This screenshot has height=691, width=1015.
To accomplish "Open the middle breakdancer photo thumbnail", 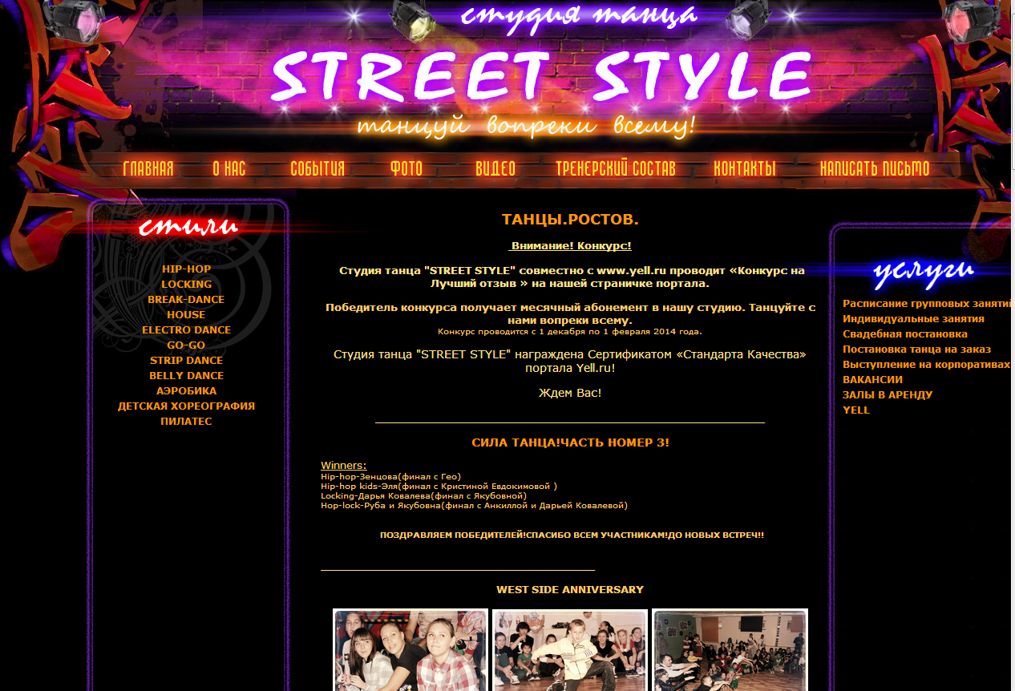I will click(x=570, y=649).
